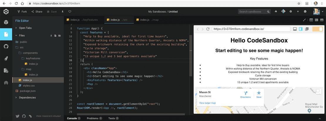Viewport: 326px width, 121px height.
Task: Open the Deployment rocket panel
Action: [x=6, y=59]
